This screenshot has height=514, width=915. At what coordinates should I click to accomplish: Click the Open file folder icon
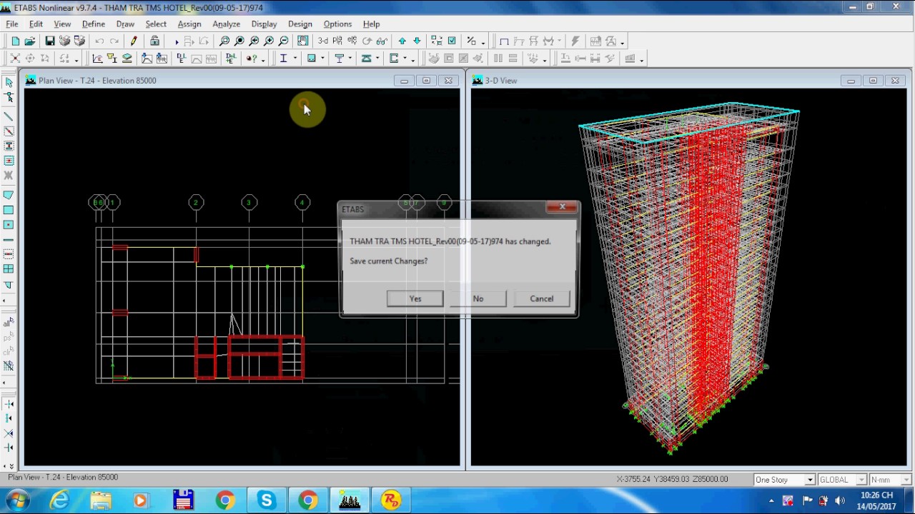[x=30, y=41]
